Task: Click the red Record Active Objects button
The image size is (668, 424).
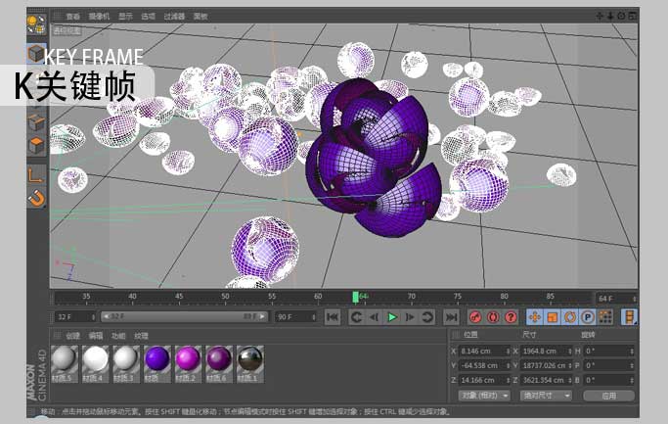Action: coord(474,317)
